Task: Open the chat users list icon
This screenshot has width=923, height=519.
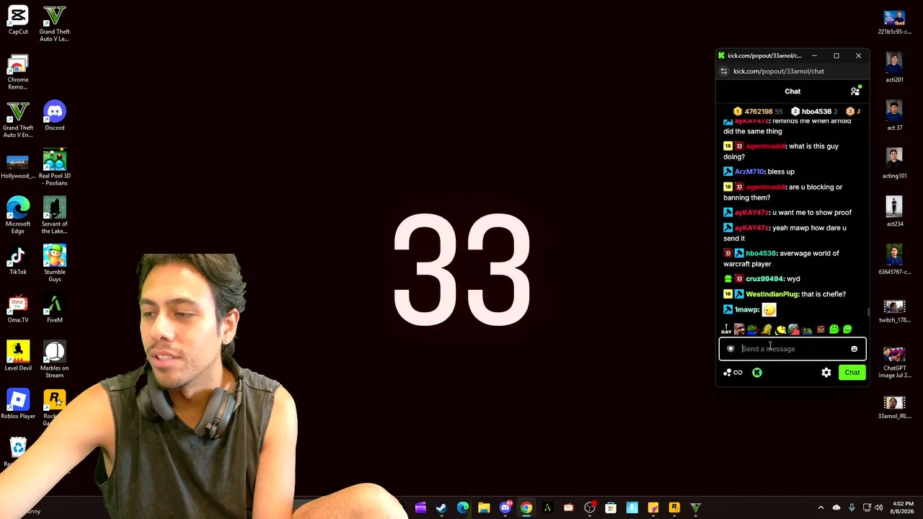Action: pyautogui.click(x=855, y=92)
